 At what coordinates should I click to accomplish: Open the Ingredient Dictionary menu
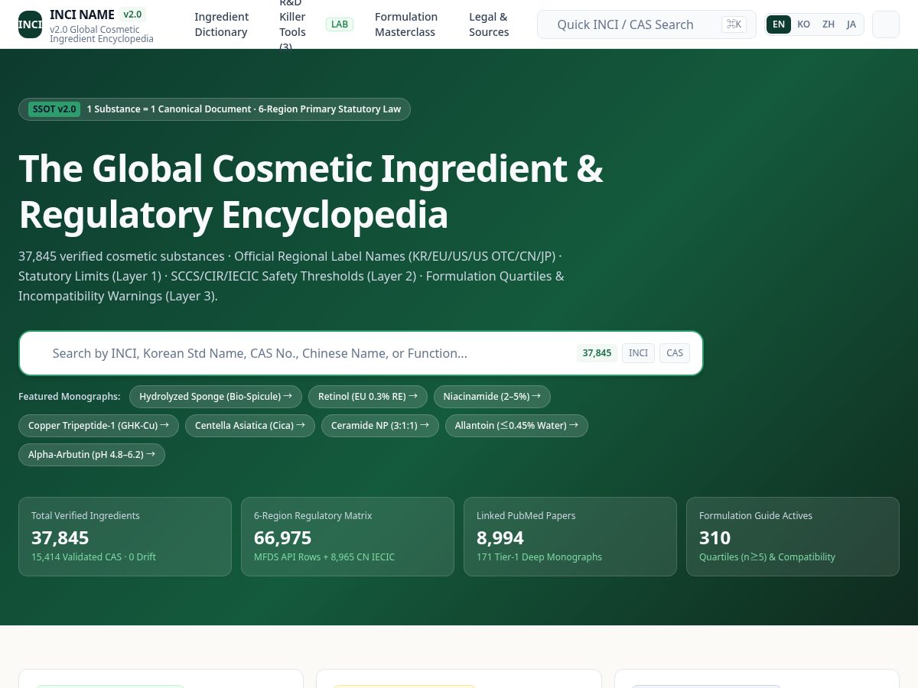tap(221, 24)
